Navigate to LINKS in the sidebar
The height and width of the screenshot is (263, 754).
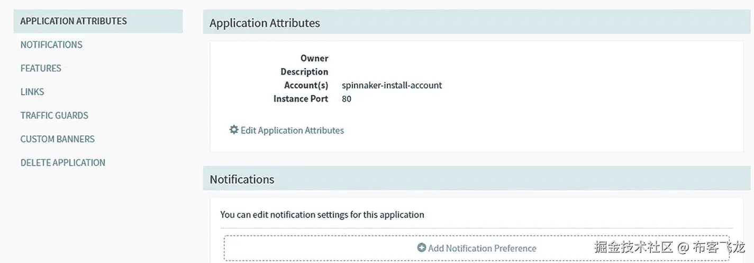click(32, 92)
